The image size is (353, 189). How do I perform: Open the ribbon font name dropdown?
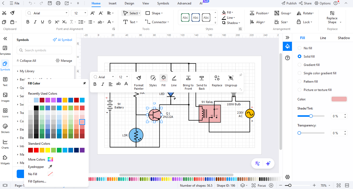coord(66,13)
